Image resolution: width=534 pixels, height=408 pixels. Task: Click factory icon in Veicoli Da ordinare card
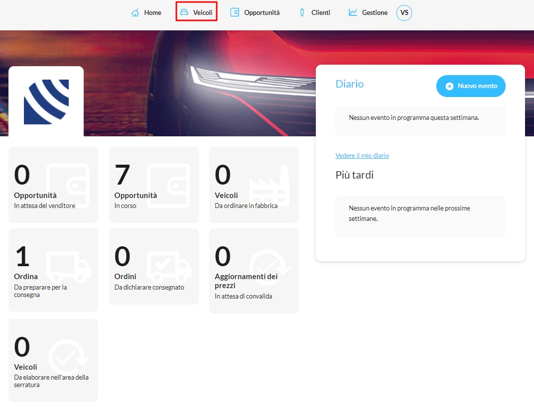pos(269,186)
